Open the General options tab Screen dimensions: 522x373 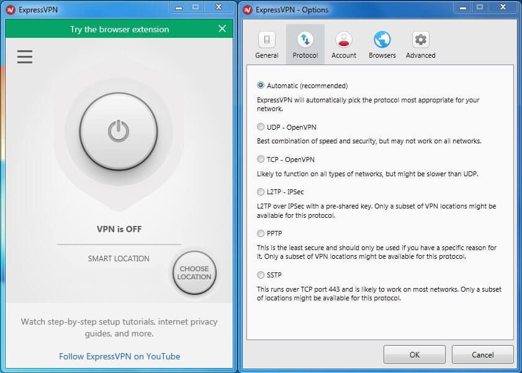[267, 45]
